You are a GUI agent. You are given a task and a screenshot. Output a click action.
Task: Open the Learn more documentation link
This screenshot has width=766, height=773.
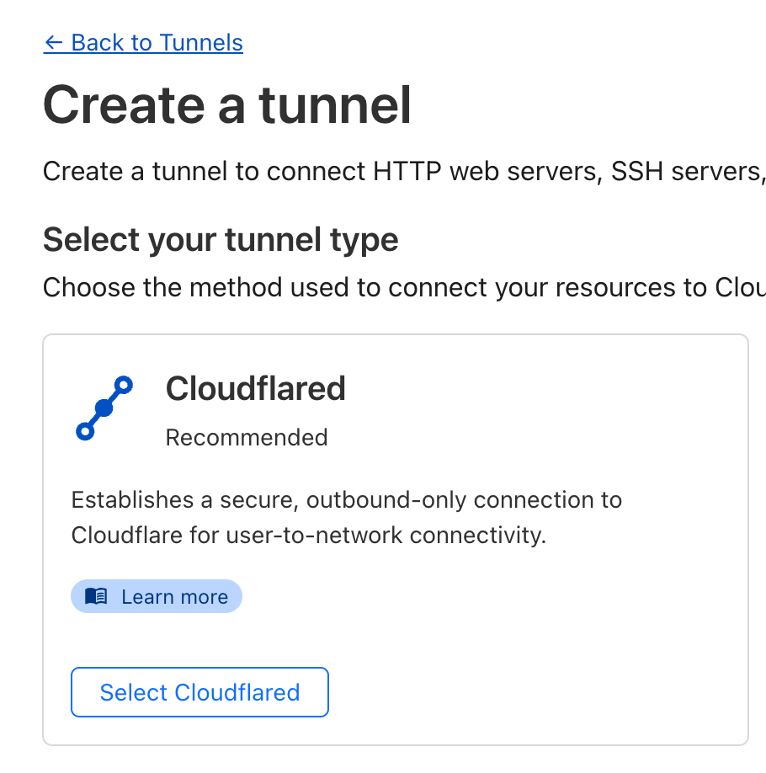156,596
